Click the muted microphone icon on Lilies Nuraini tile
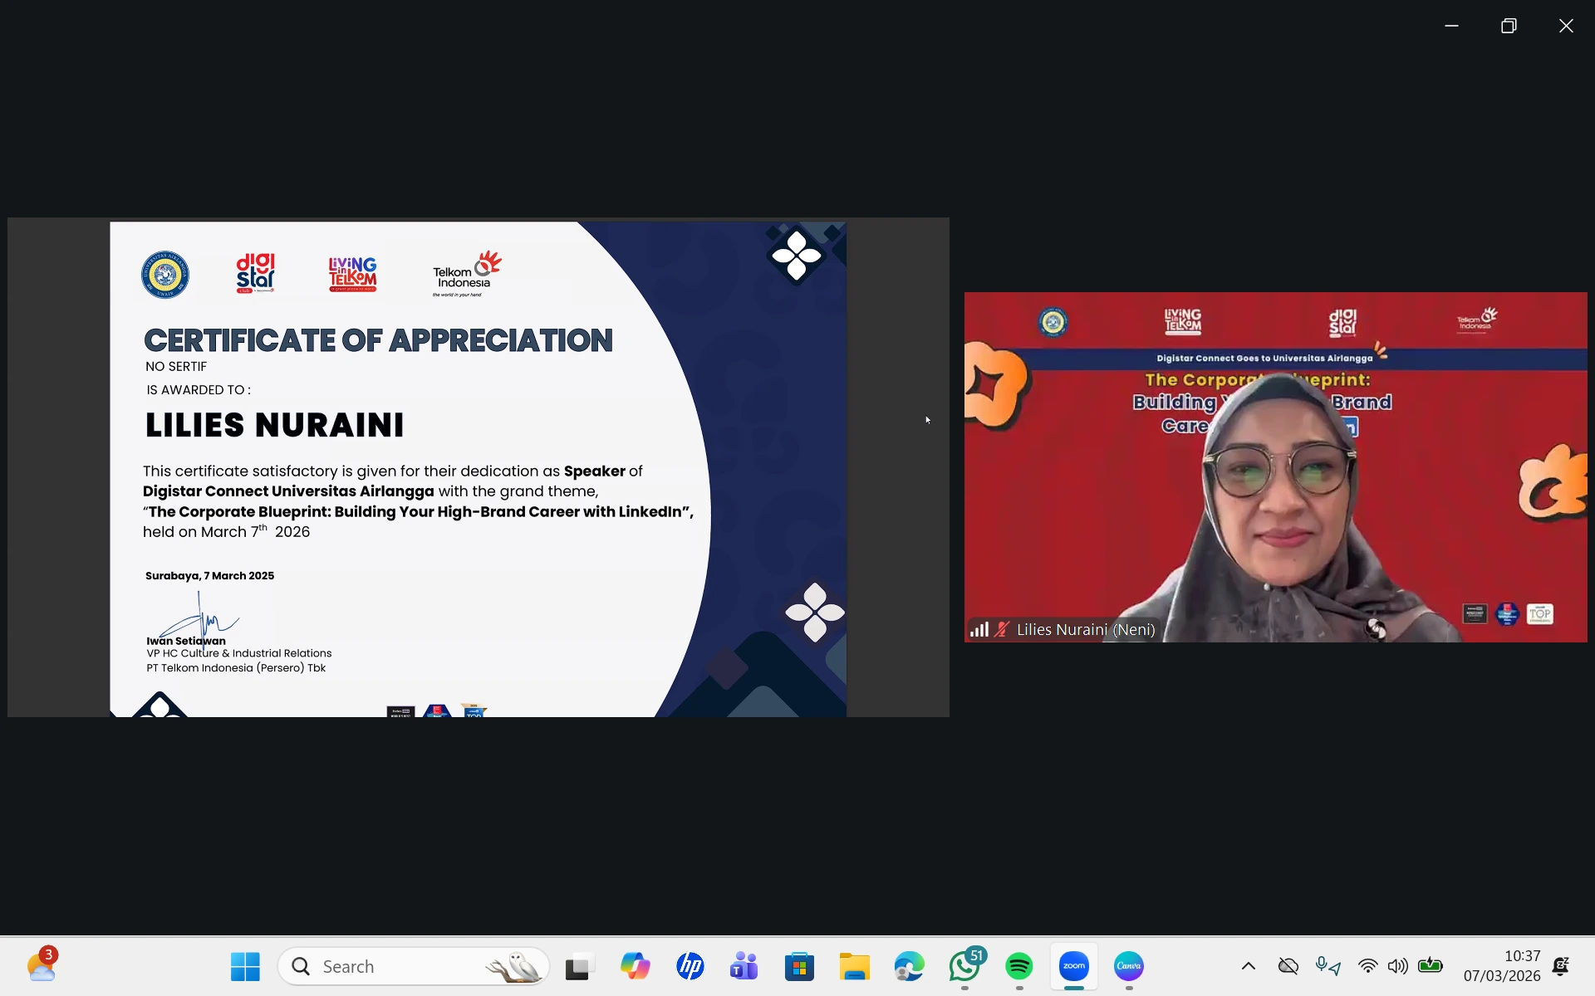The height and width of the screenshot is (996, 1595). pyautogui.click(x=1003, y=630)
